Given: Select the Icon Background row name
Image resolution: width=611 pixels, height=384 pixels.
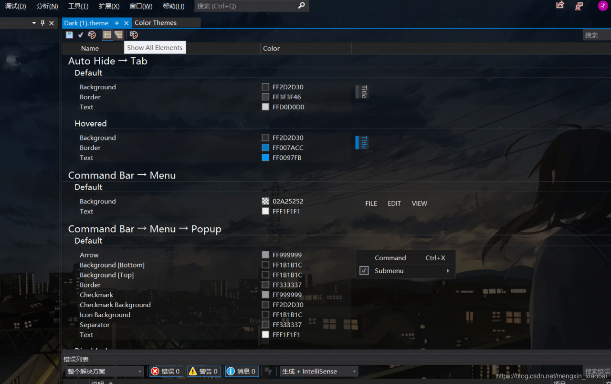Looking at the screenshot, I should point(105,315).
